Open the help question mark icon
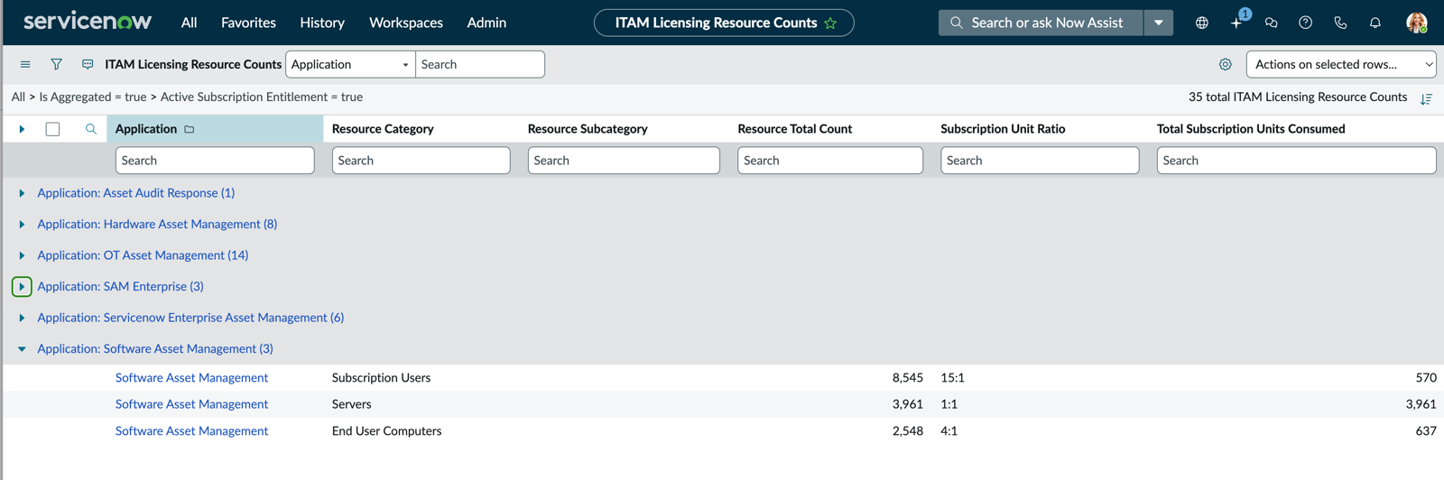 (1305, 23)
